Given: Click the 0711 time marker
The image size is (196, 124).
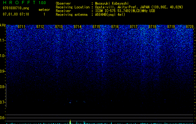Looking at the screenshot, I should pyautogui.click(x=22, y=27).
